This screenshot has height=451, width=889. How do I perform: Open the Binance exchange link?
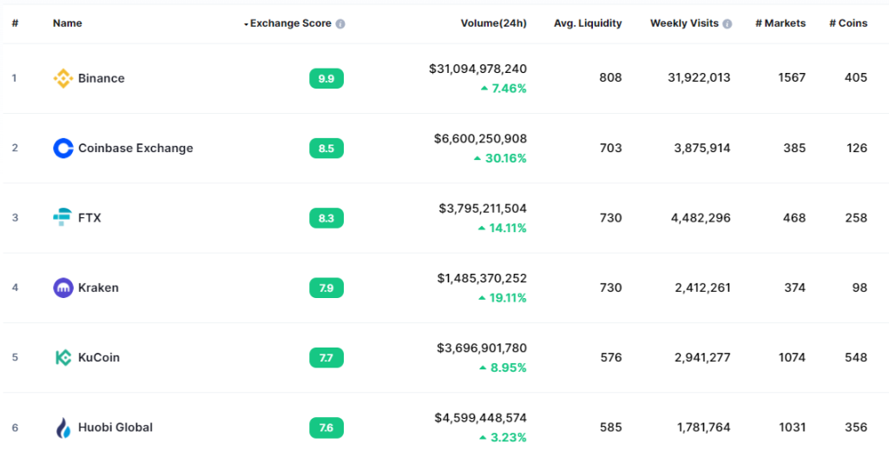102,78
